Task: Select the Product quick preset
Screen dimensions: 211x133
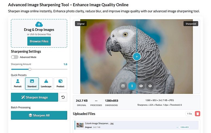Action: (60, 83)
